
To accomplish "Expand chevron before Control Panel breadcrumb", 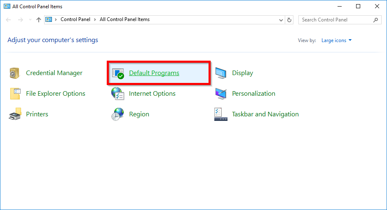I will [x=56, y=19].
